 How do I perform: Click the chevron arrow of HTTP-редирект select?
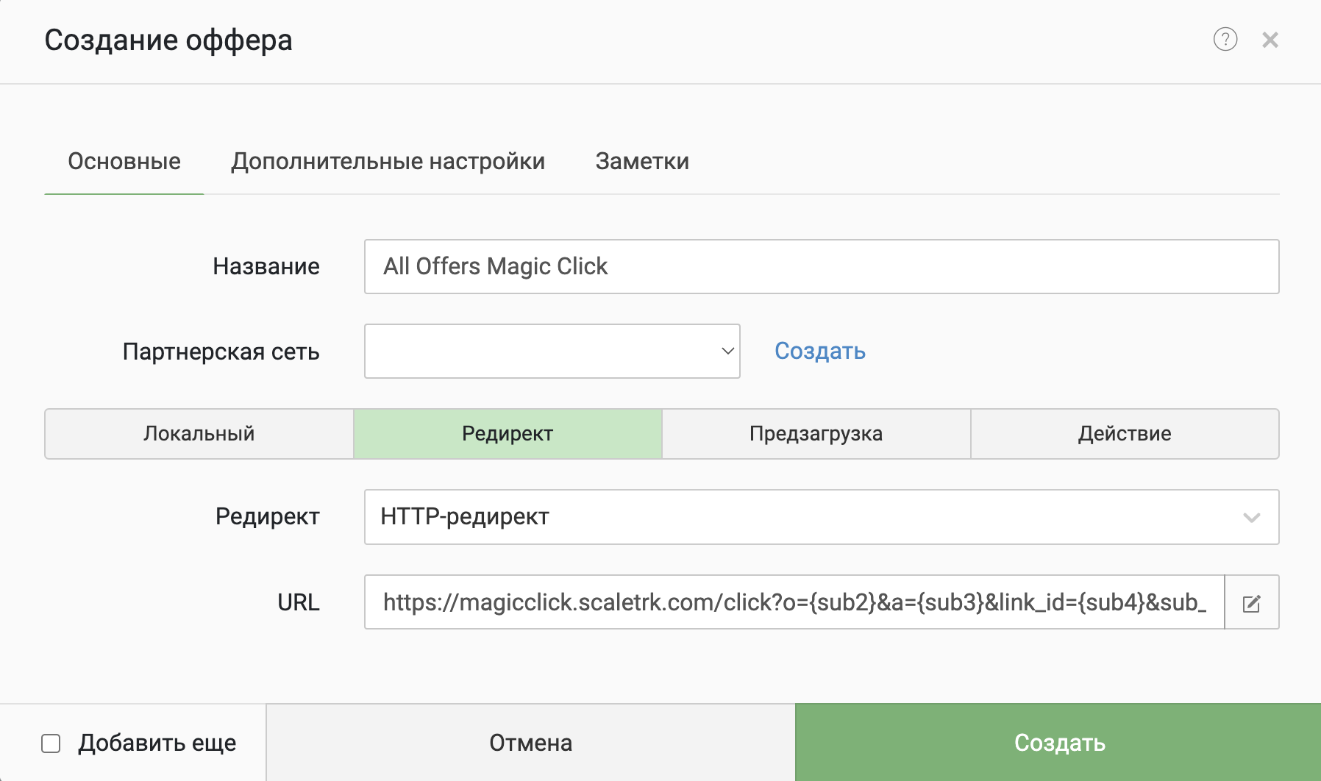(1251, 518)
